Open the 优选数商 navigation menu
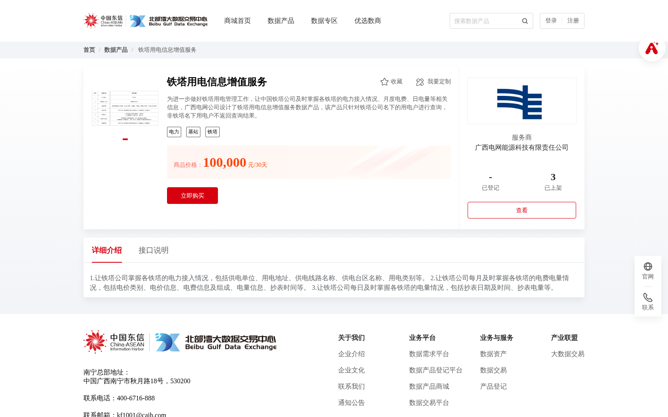 tap(368, 21)
